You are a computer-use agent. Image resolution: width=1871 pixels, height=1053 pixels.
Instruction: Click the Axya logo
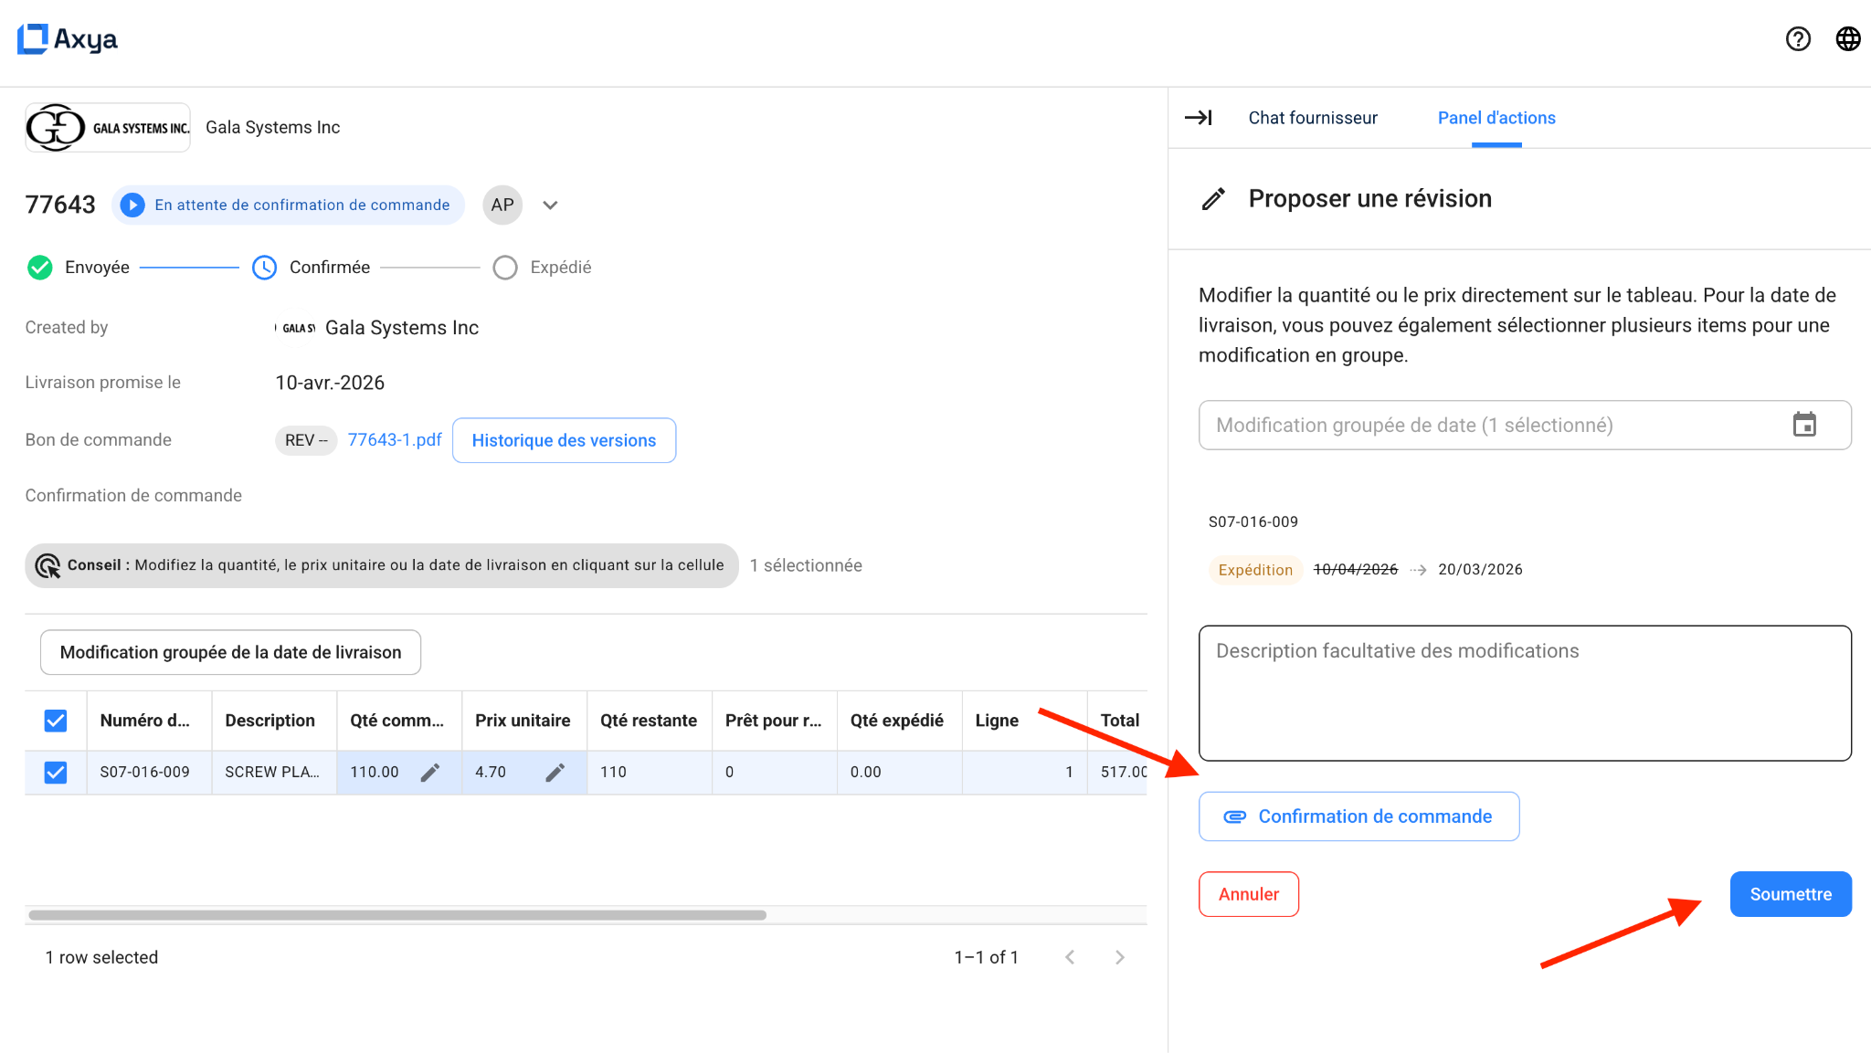67,39
